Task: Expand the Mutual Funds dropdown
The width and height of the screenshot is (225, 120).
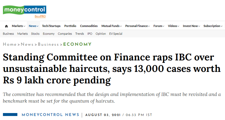Action: point(111,26)
